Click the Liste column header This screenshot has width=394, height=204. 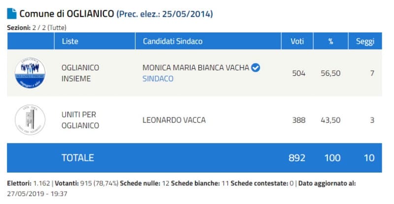pyautogui.click(x=70, y=41)
